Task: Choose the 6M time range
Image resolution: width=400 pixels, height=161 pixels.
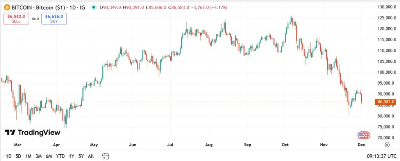Action: pyautogui.click(x=49, y=156)
